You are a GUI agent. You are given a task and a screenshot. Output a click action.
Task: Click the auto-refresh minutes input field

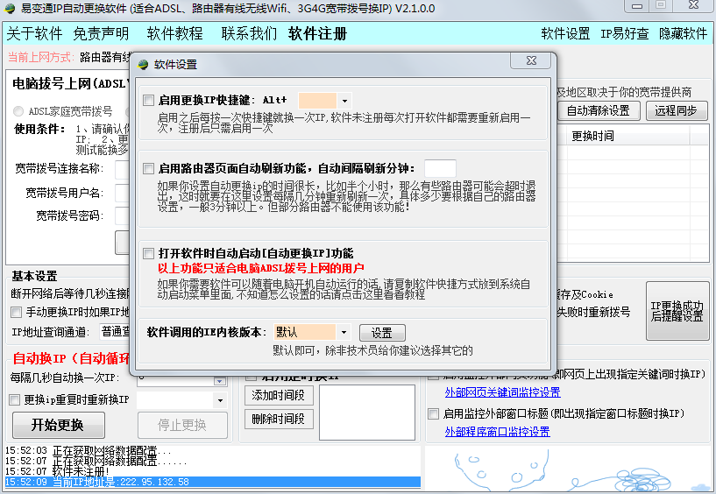coord(440,168)
